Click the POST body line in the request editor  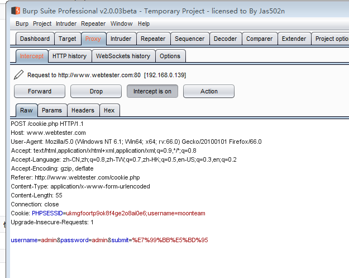click(x=109, y=240)
